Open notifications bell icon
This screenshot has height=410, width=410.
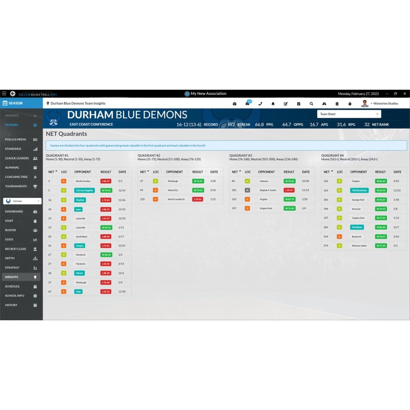[273, 104]
